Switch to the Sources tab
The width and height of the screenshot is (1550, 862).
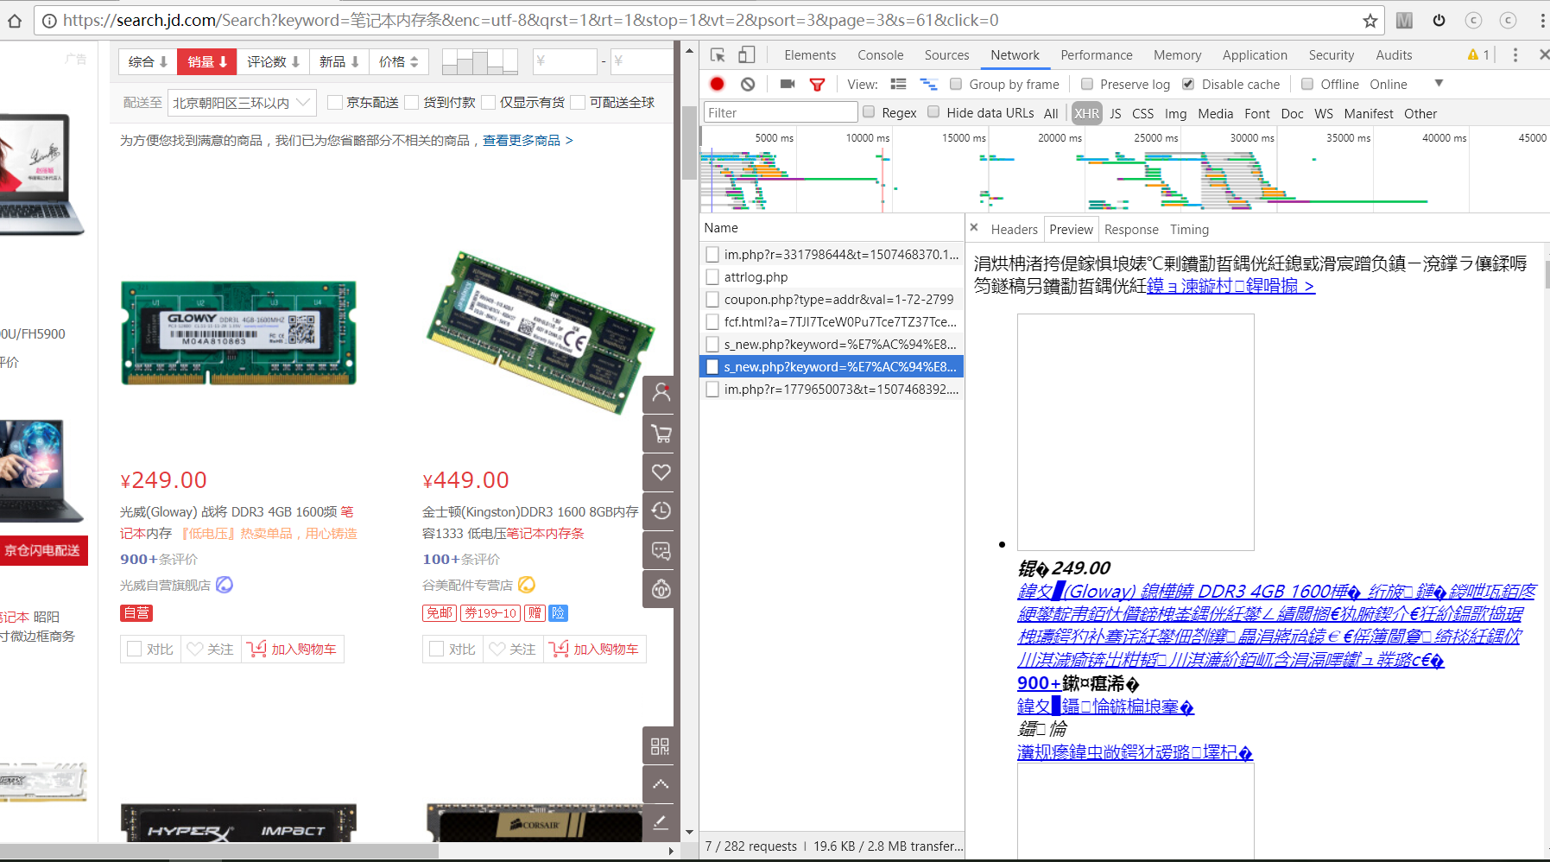point(946,54)
